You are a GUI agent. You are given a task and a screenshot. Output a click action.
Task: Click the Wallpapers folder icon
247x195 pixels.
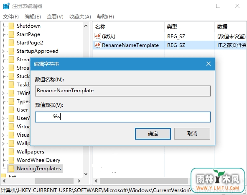point(12,152)
